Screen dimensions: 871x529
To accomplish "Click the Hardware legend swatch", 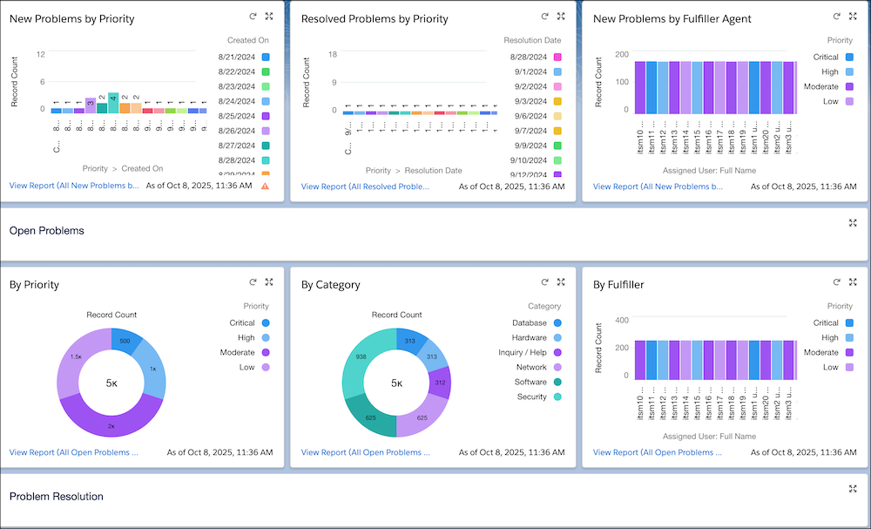I will point(557,337).
